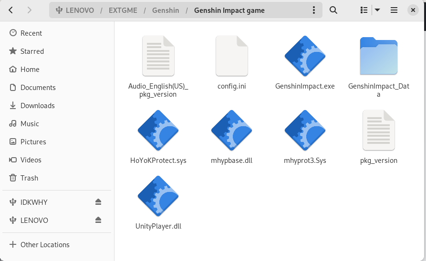Eject the LENOVO drive

[98, 220]
